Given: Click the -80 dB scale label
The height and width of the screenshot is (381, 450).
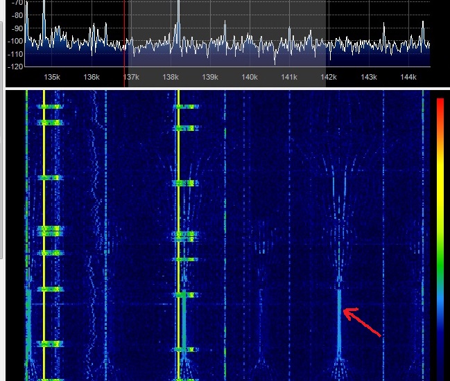Looking at the screenshot, I should pos(17,15).
